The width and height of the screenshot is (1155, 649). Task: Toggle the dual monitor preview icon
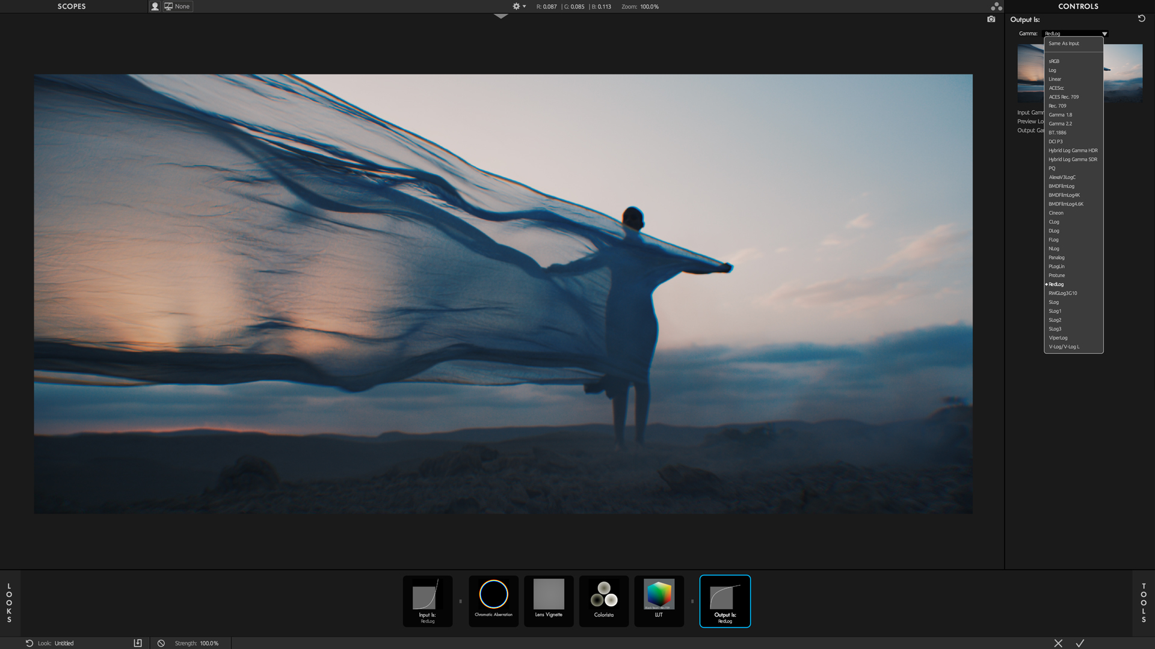[167, 6]
